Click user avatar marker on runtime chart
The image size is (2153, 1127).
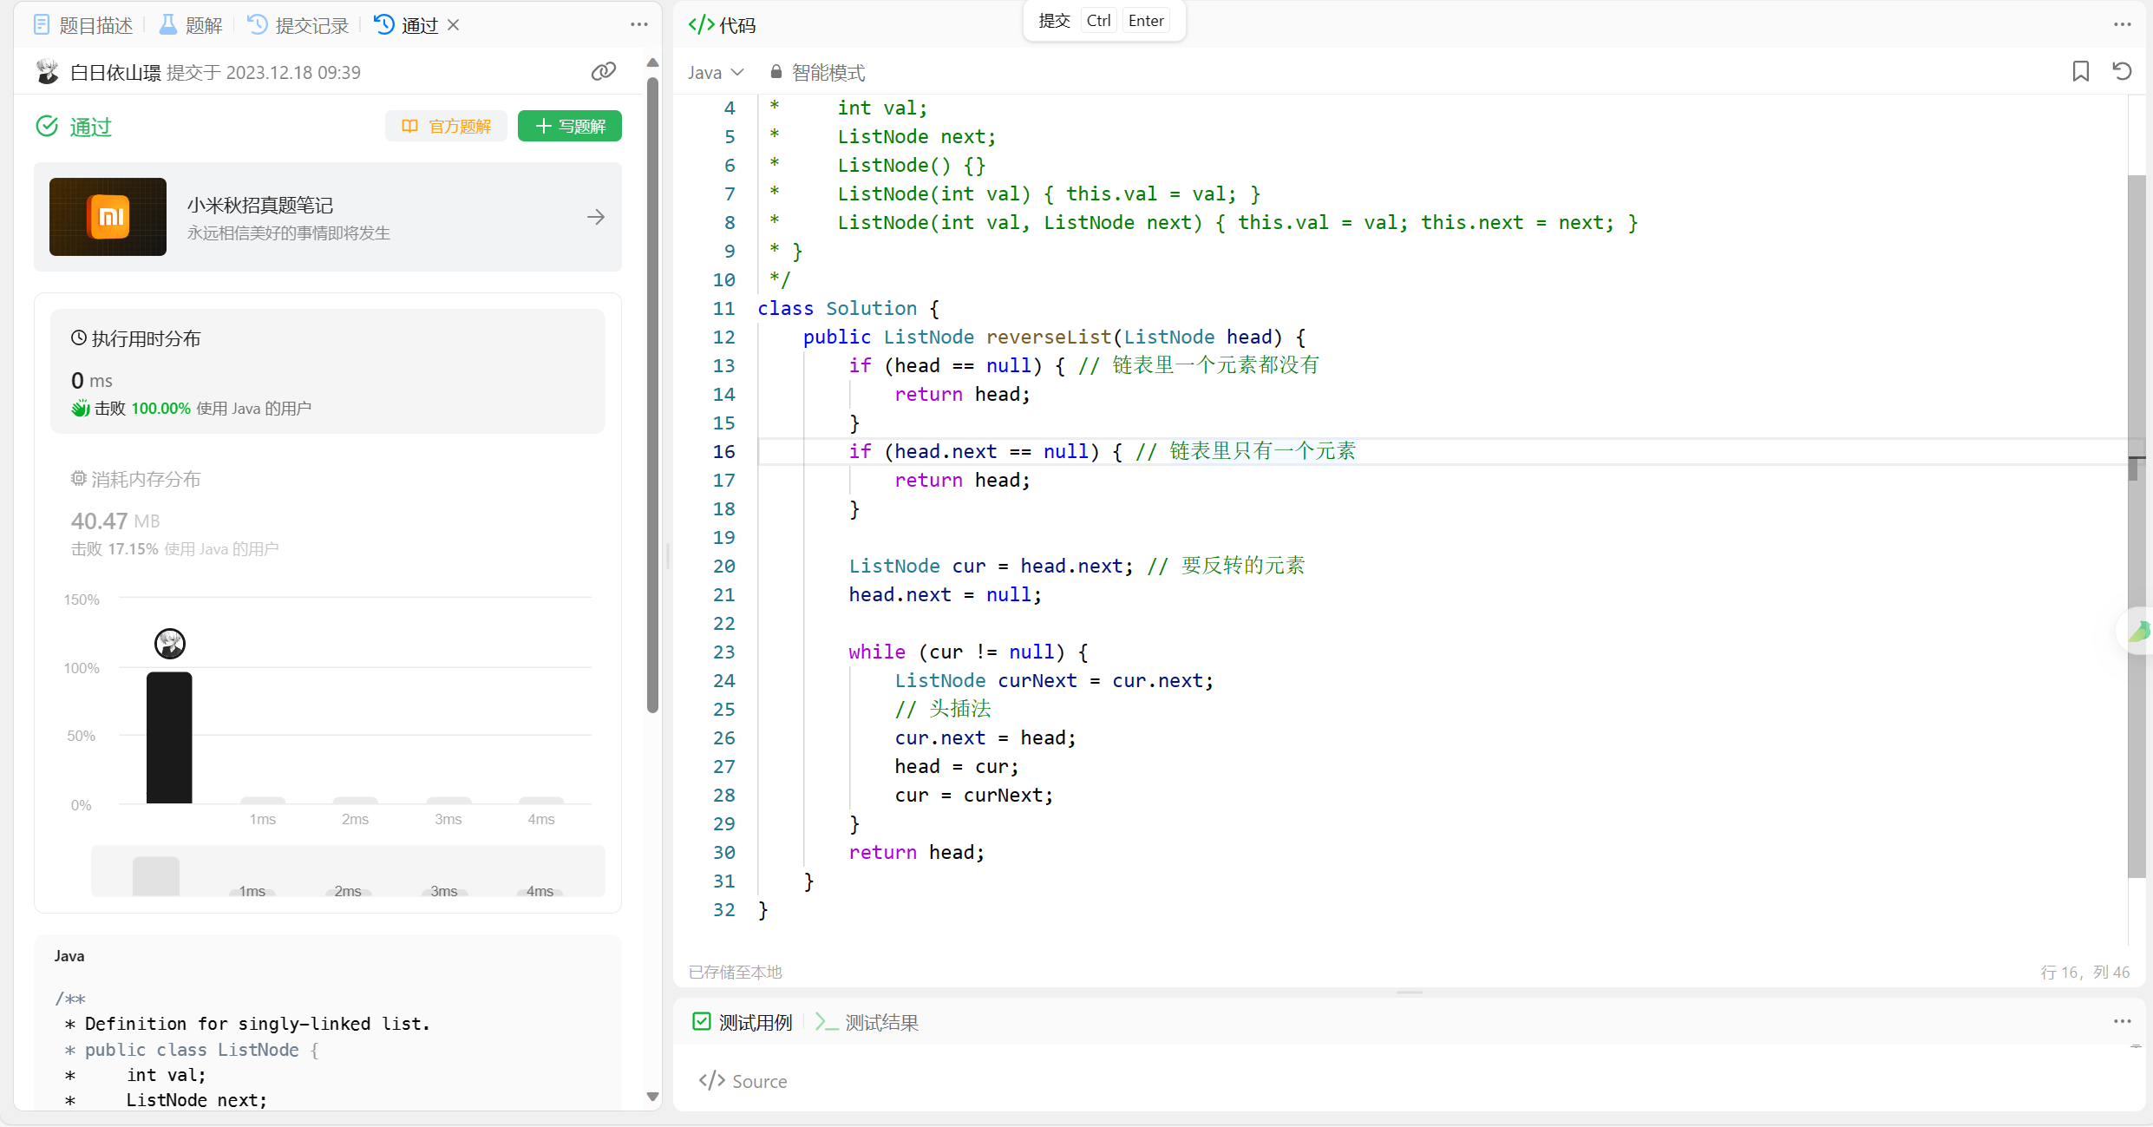[170, 644]
